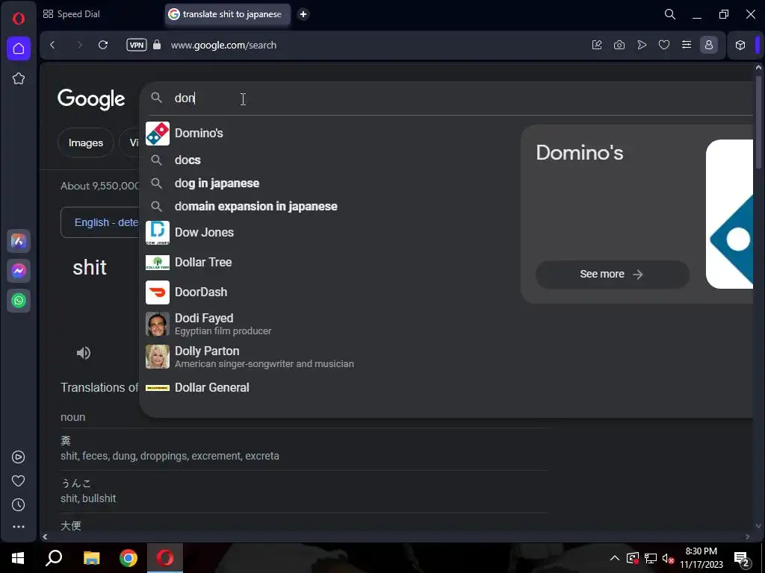The height and width of the screenshot is (573, 765).
Task: Launch Aria AI from sidebar
Action: pos(19,241)
